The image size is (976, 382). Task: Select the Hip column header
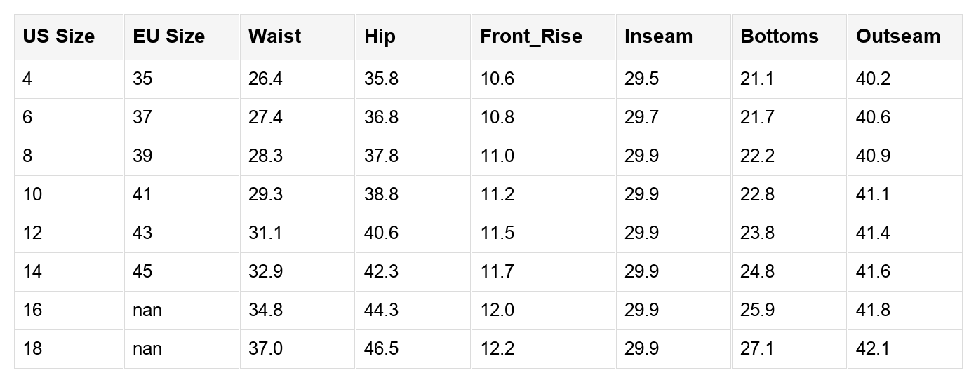pos(380,36)
